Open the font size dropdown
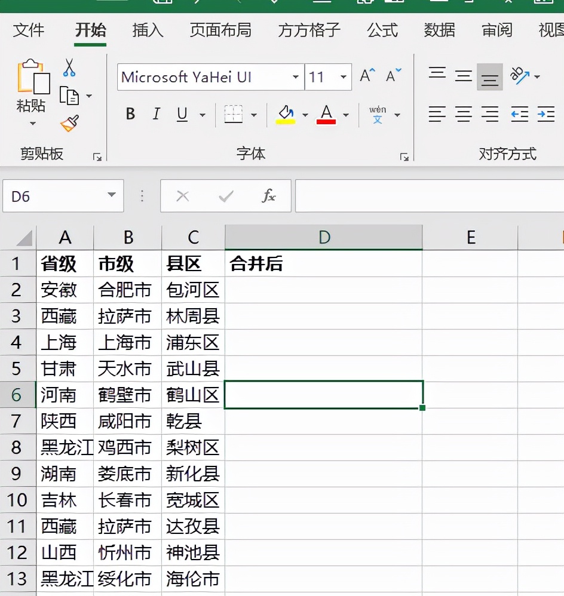 coord(344,77)
